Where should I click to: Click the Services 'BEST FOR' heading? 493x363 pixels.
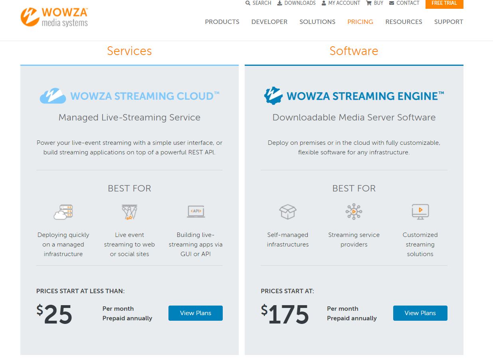click(x=129, y=188)
